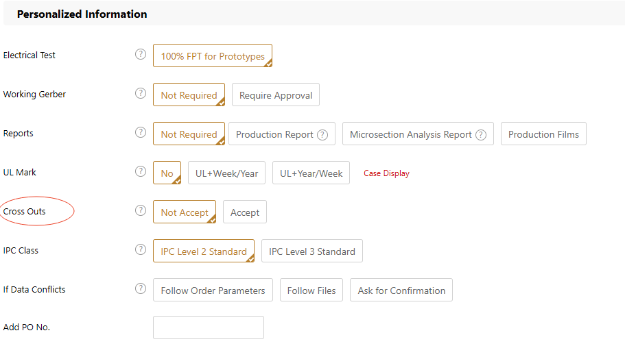This screenshot has width=625, height=346.
Task: Click help icon beside Electrical Test
Action: click(141, 55)
